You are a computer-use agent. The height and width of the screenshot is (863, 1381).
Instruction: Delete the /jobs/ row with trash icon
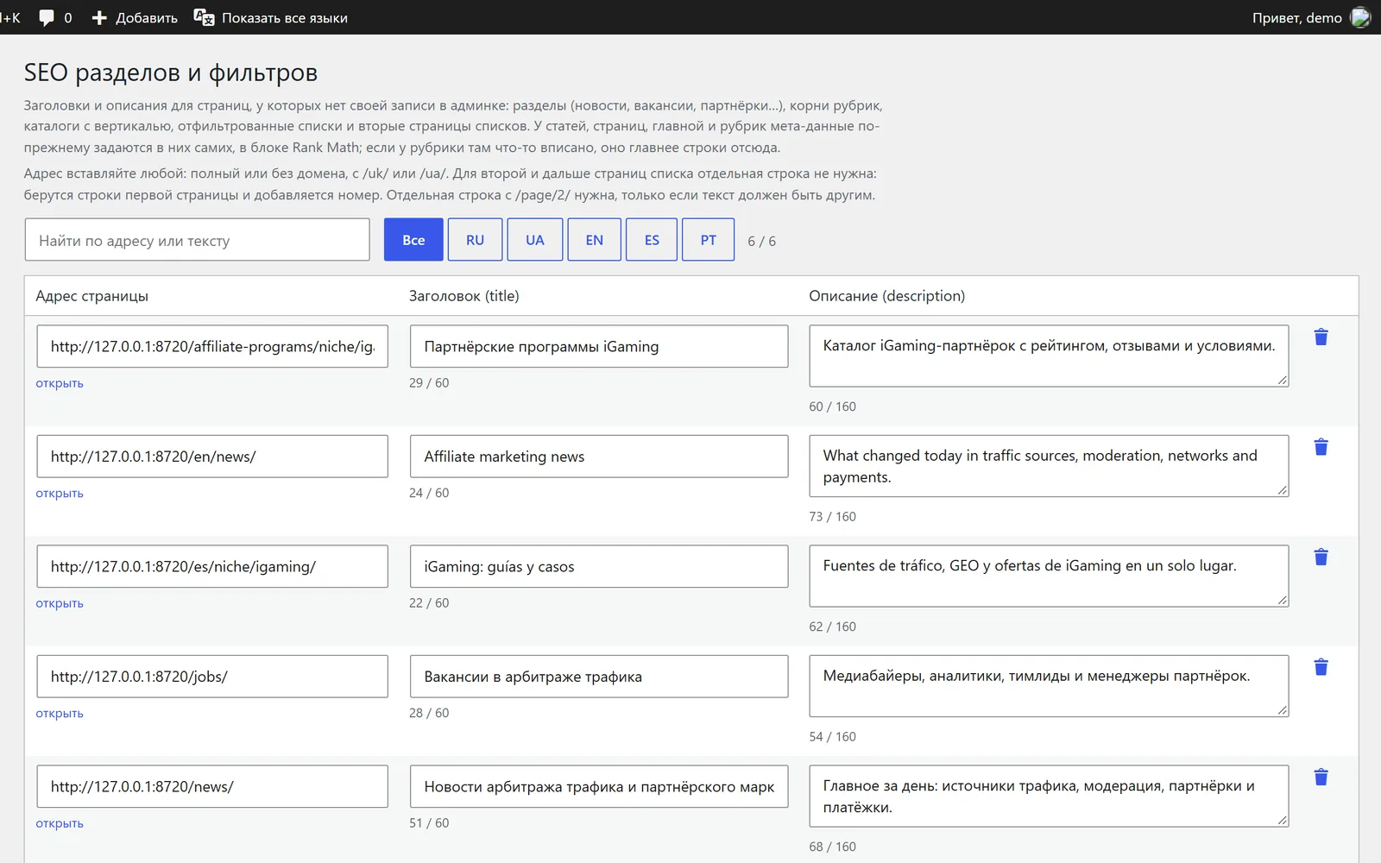coord(1321,667)
